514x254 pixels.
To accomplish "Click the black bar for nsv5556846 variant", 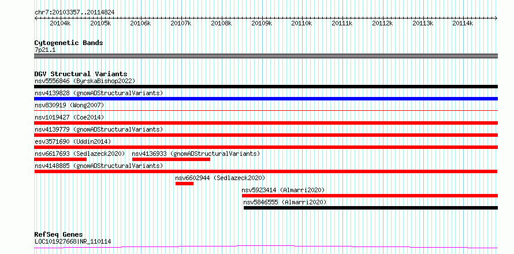I will tap(266, 87).
